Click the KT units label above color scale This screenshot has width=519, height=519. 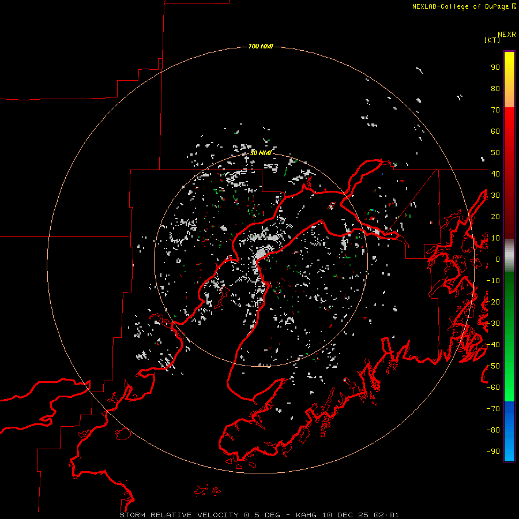[x=492, y=40]
